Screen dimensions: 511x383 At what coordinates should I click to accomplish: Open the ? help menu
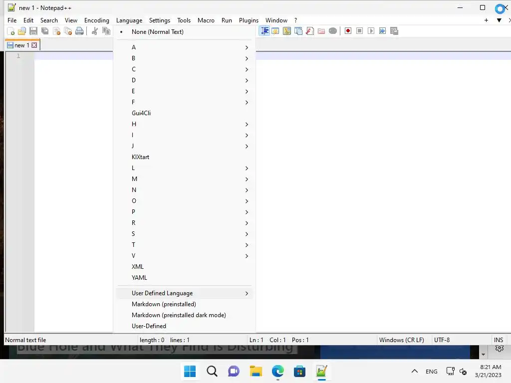(295, 20)
